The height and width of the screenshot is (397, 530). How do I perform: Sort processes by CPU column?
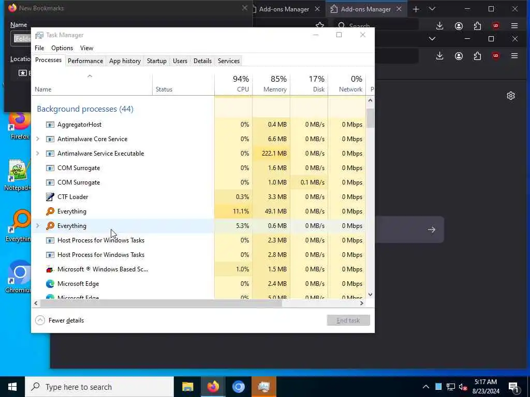[x=233, y=84]
